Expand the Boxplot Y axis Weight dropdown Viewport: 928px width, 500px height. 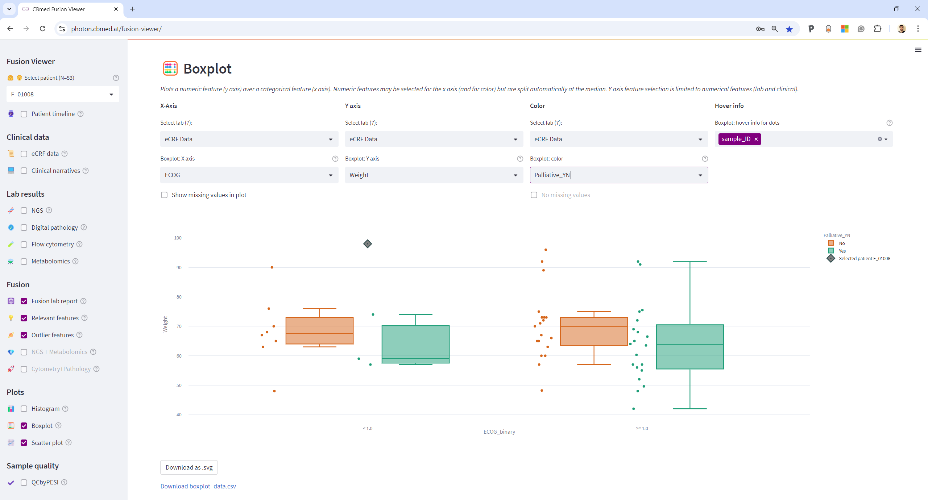pyautogui.click(x=434, y=175)
